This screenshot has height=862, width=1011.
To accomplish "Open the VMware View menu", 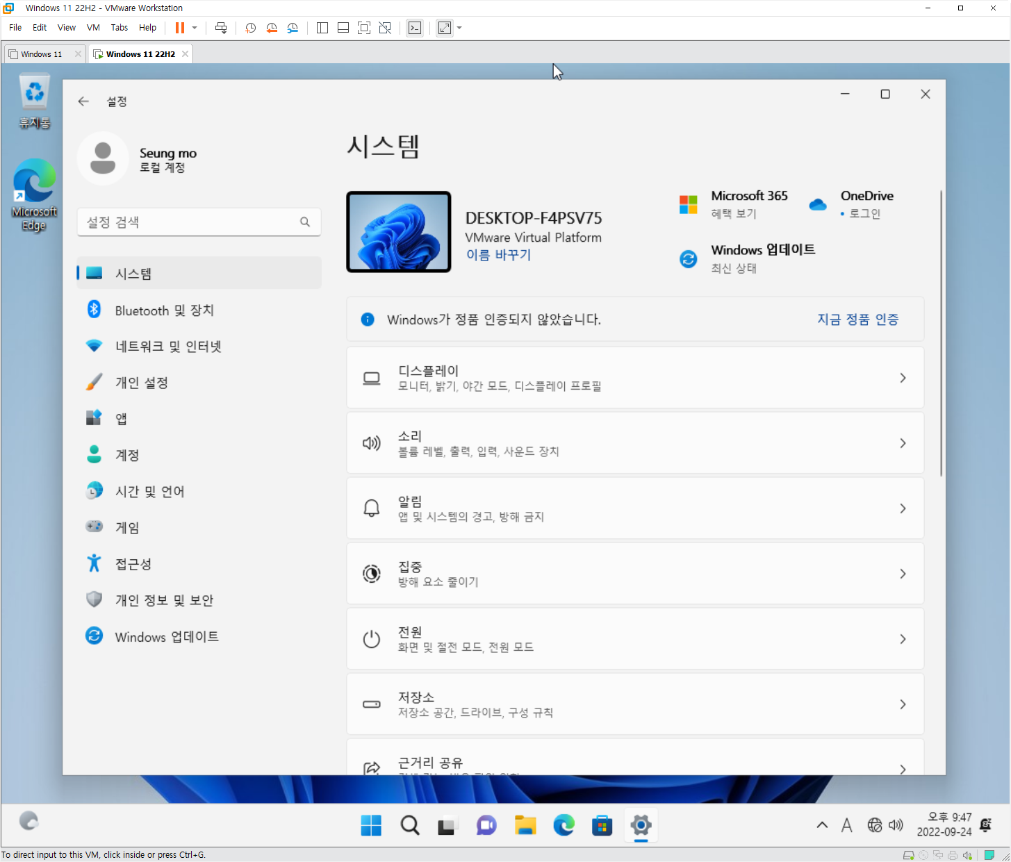I will pyautogui.click(x=67, y=28).
